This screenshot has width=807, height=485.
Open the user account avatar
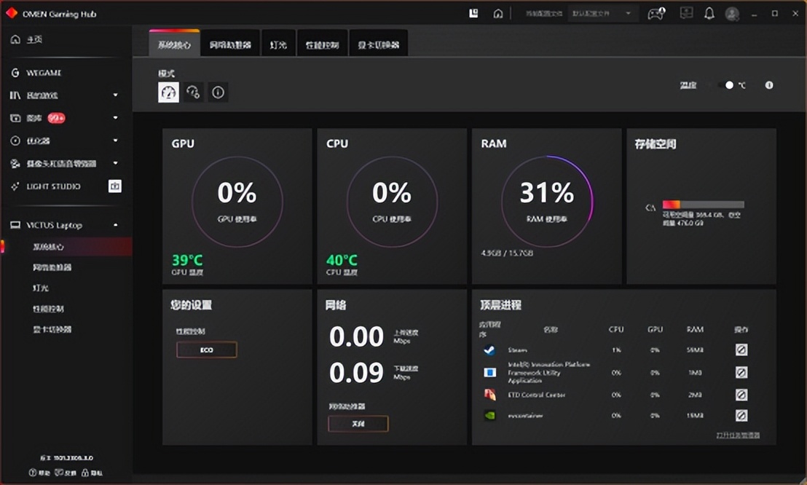[732, 14]
